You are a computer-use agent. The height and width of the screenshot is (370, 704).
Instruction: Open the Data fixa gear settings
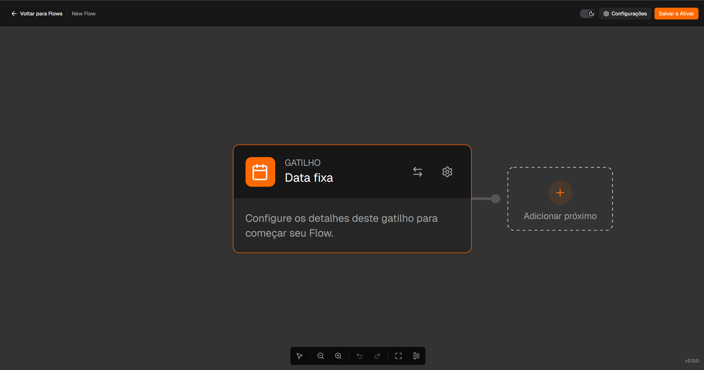[447, 172]
